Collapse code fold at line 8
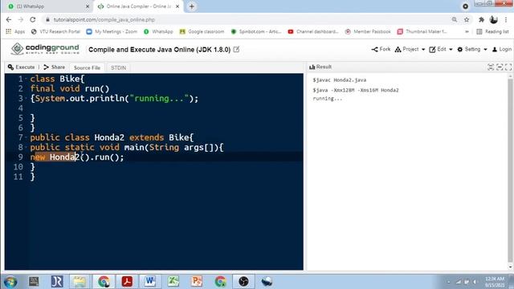The width and height of the screenshot is (514, 289). (26, 148)
